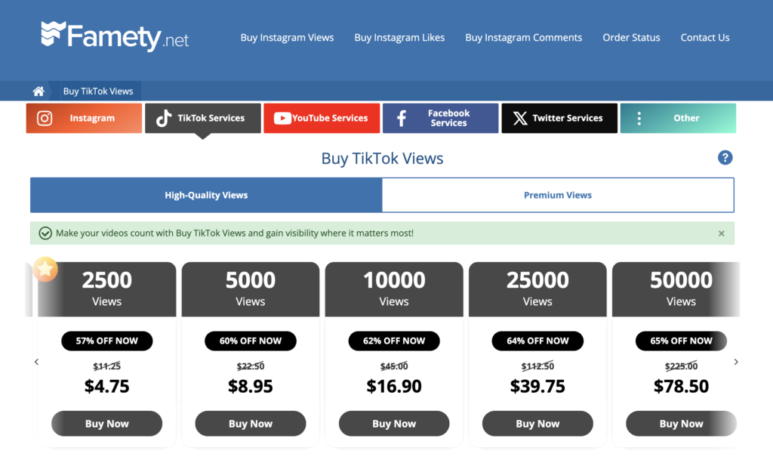Click the left carousel arrow to see previous packages
Viewport: 773px width, 460px height.
click(36, 362)
